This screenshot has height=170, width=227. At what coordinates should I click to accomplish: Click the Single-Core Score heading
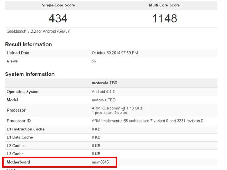point(58,5)
